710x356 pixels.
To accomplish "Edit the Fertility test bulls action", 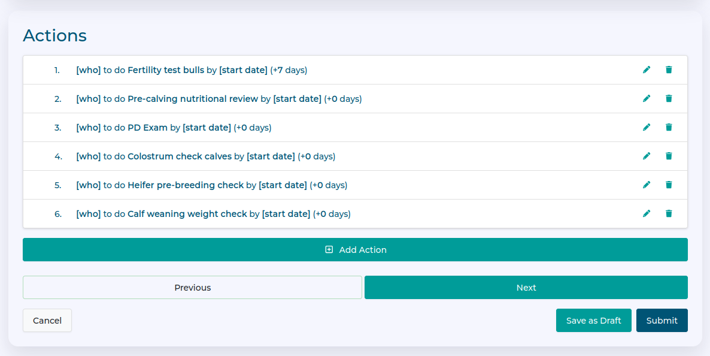I will 647,70.
